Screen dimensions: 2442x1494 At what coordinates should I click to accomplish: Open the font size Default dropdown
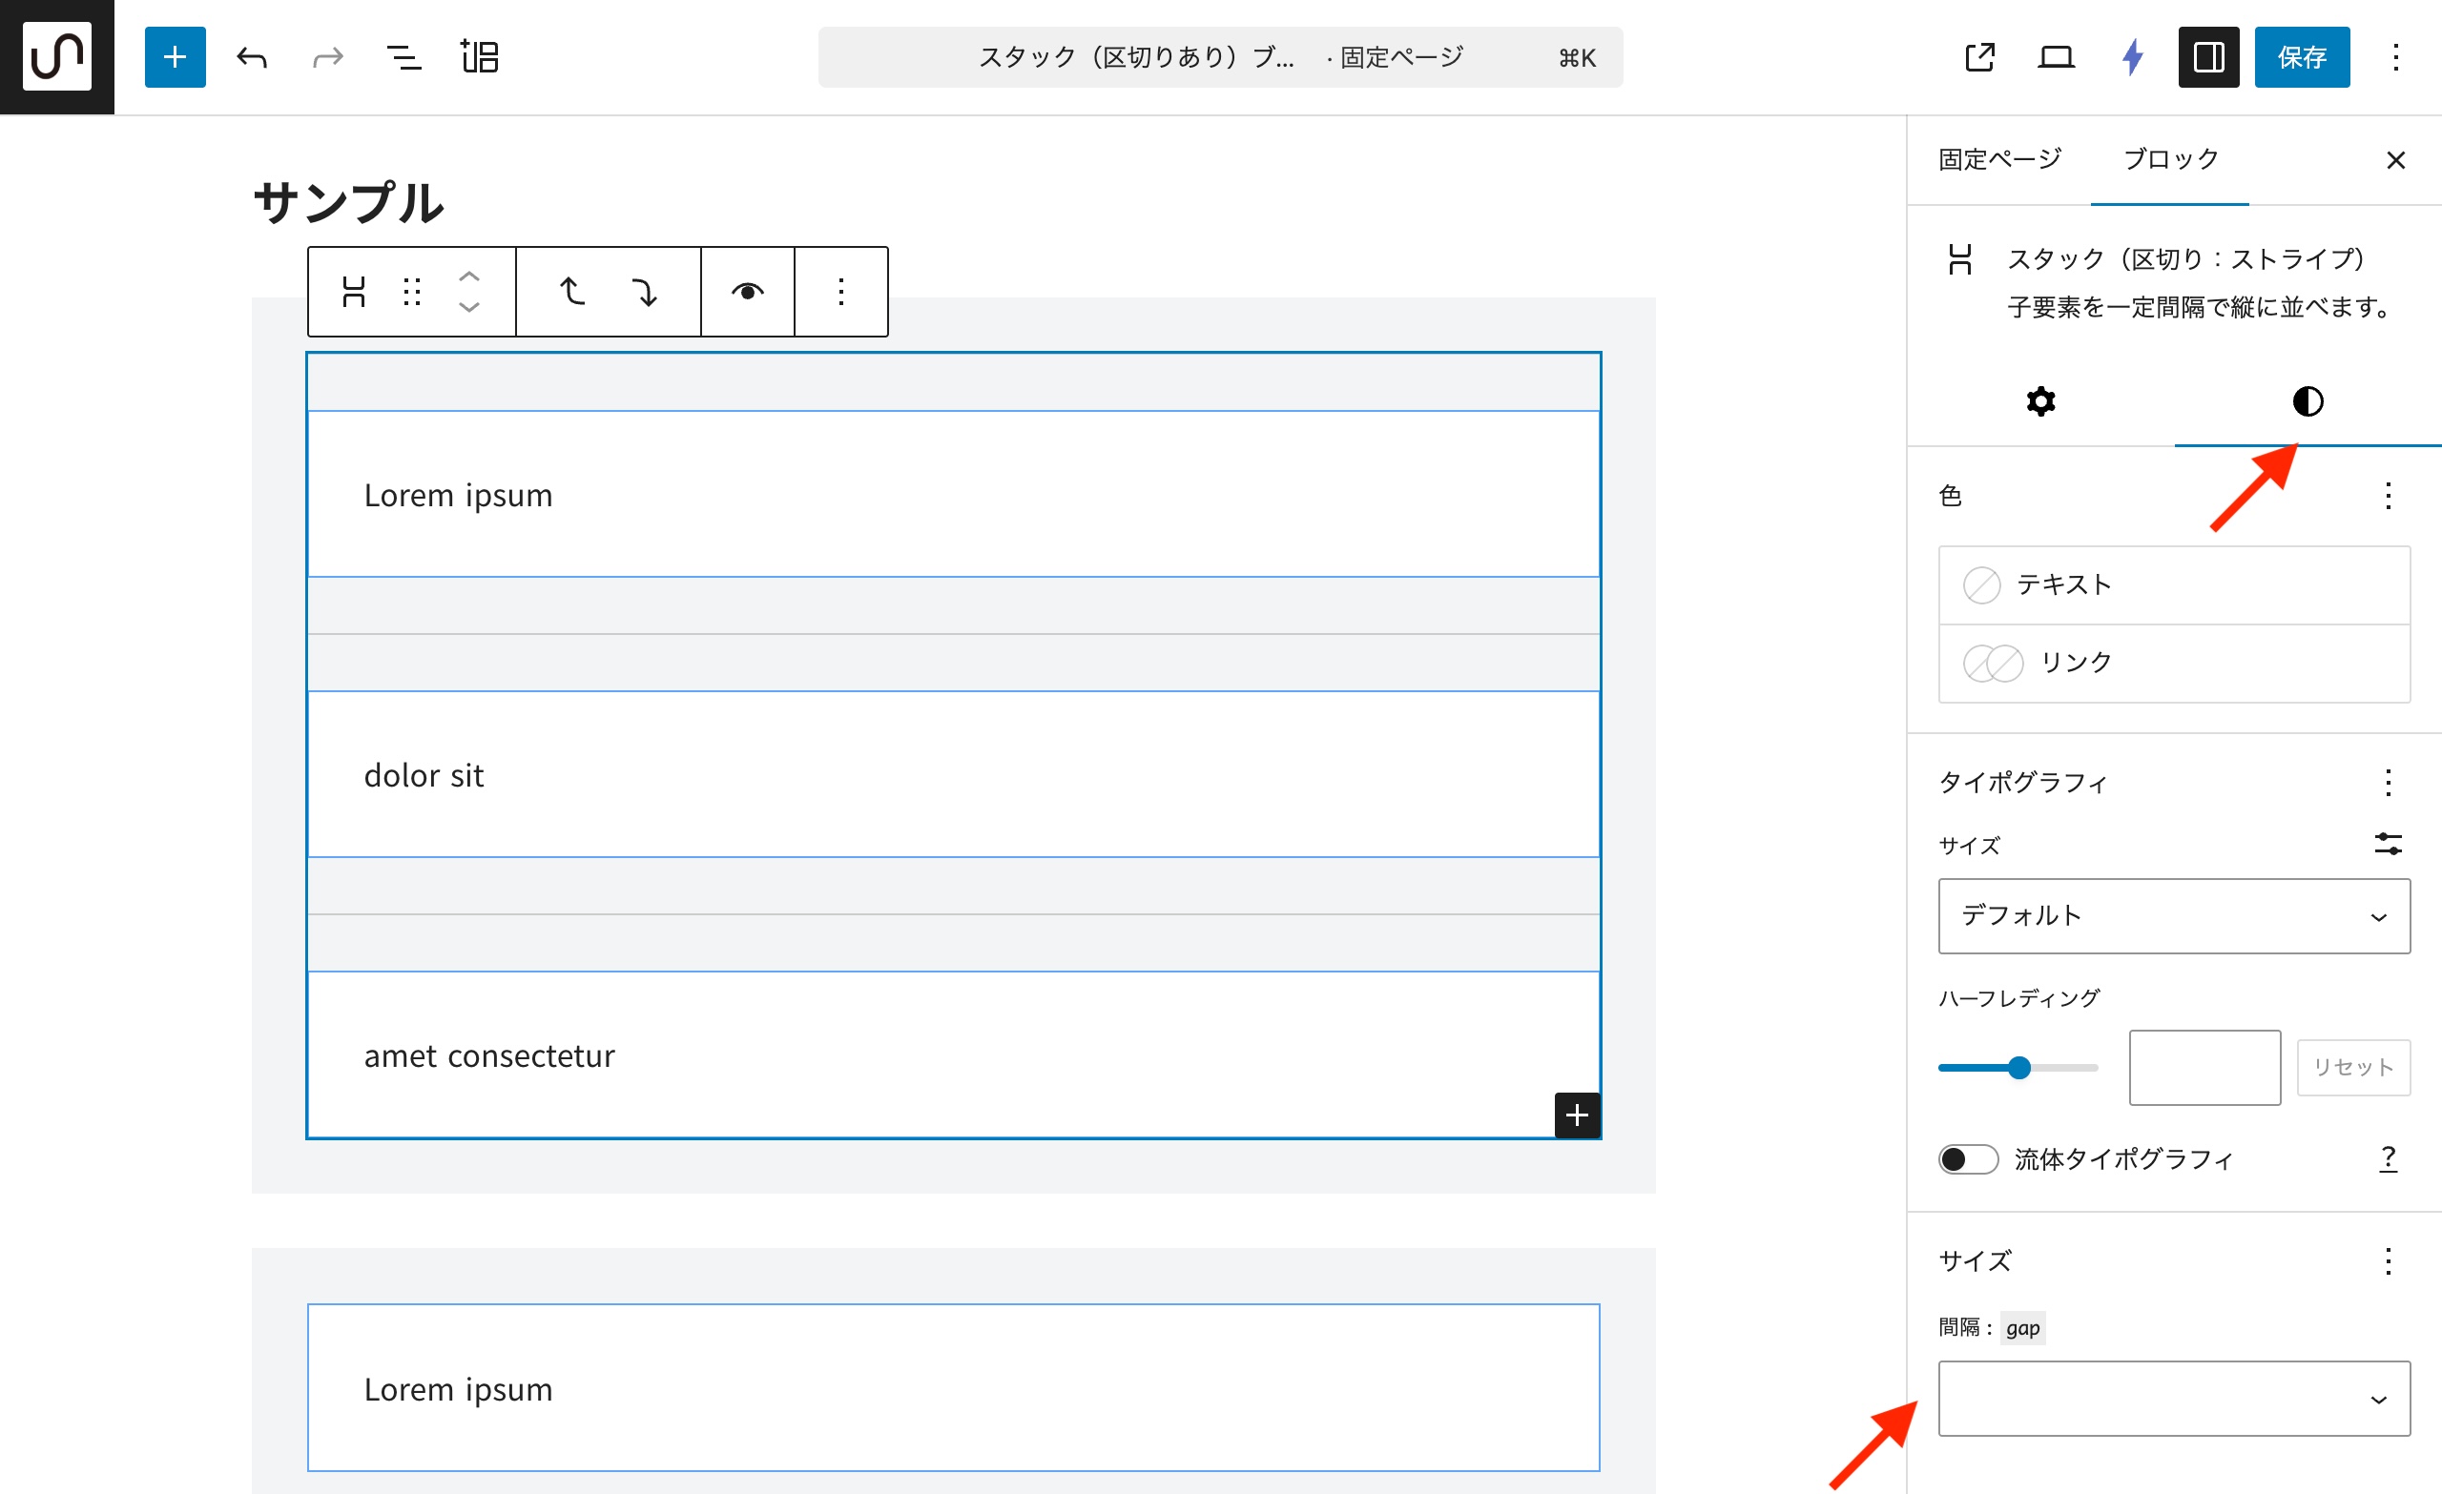tap(2173, 915)
